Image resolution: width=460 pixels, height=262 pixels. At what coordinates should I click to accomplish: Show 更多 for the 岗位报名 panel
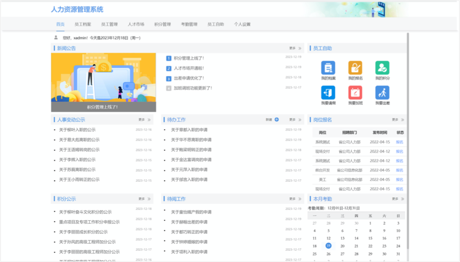click(x=397, y=120)
